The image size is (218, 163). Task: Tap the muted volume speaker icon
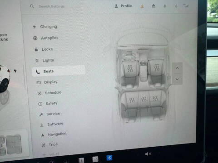(148, 154)
